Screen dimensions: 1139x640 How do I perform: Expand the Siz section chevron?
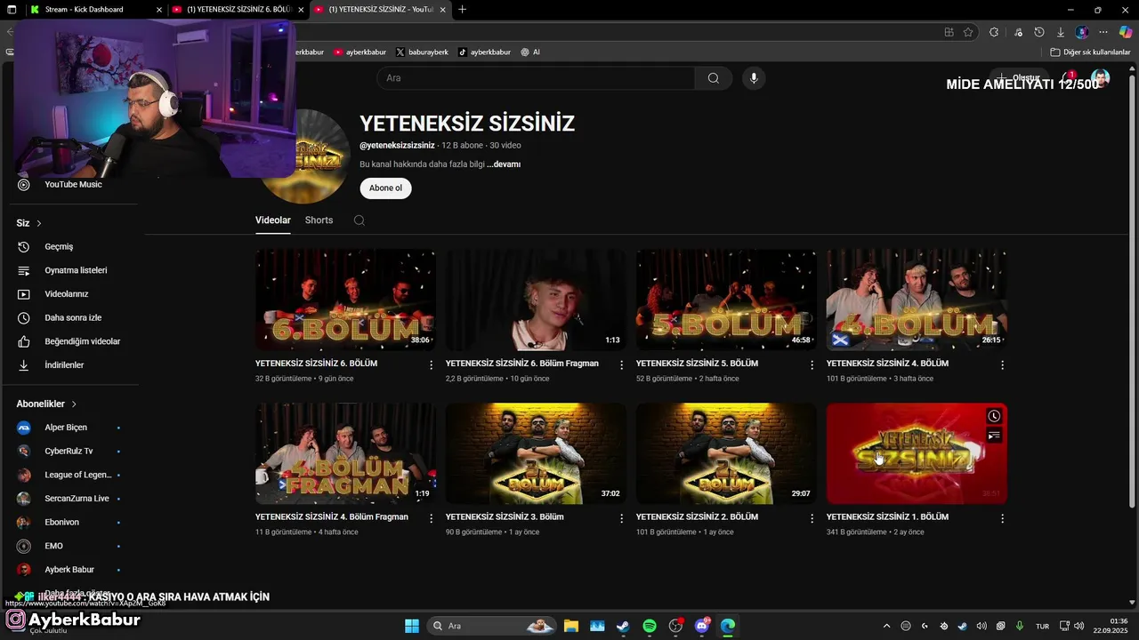coord(39,223)
